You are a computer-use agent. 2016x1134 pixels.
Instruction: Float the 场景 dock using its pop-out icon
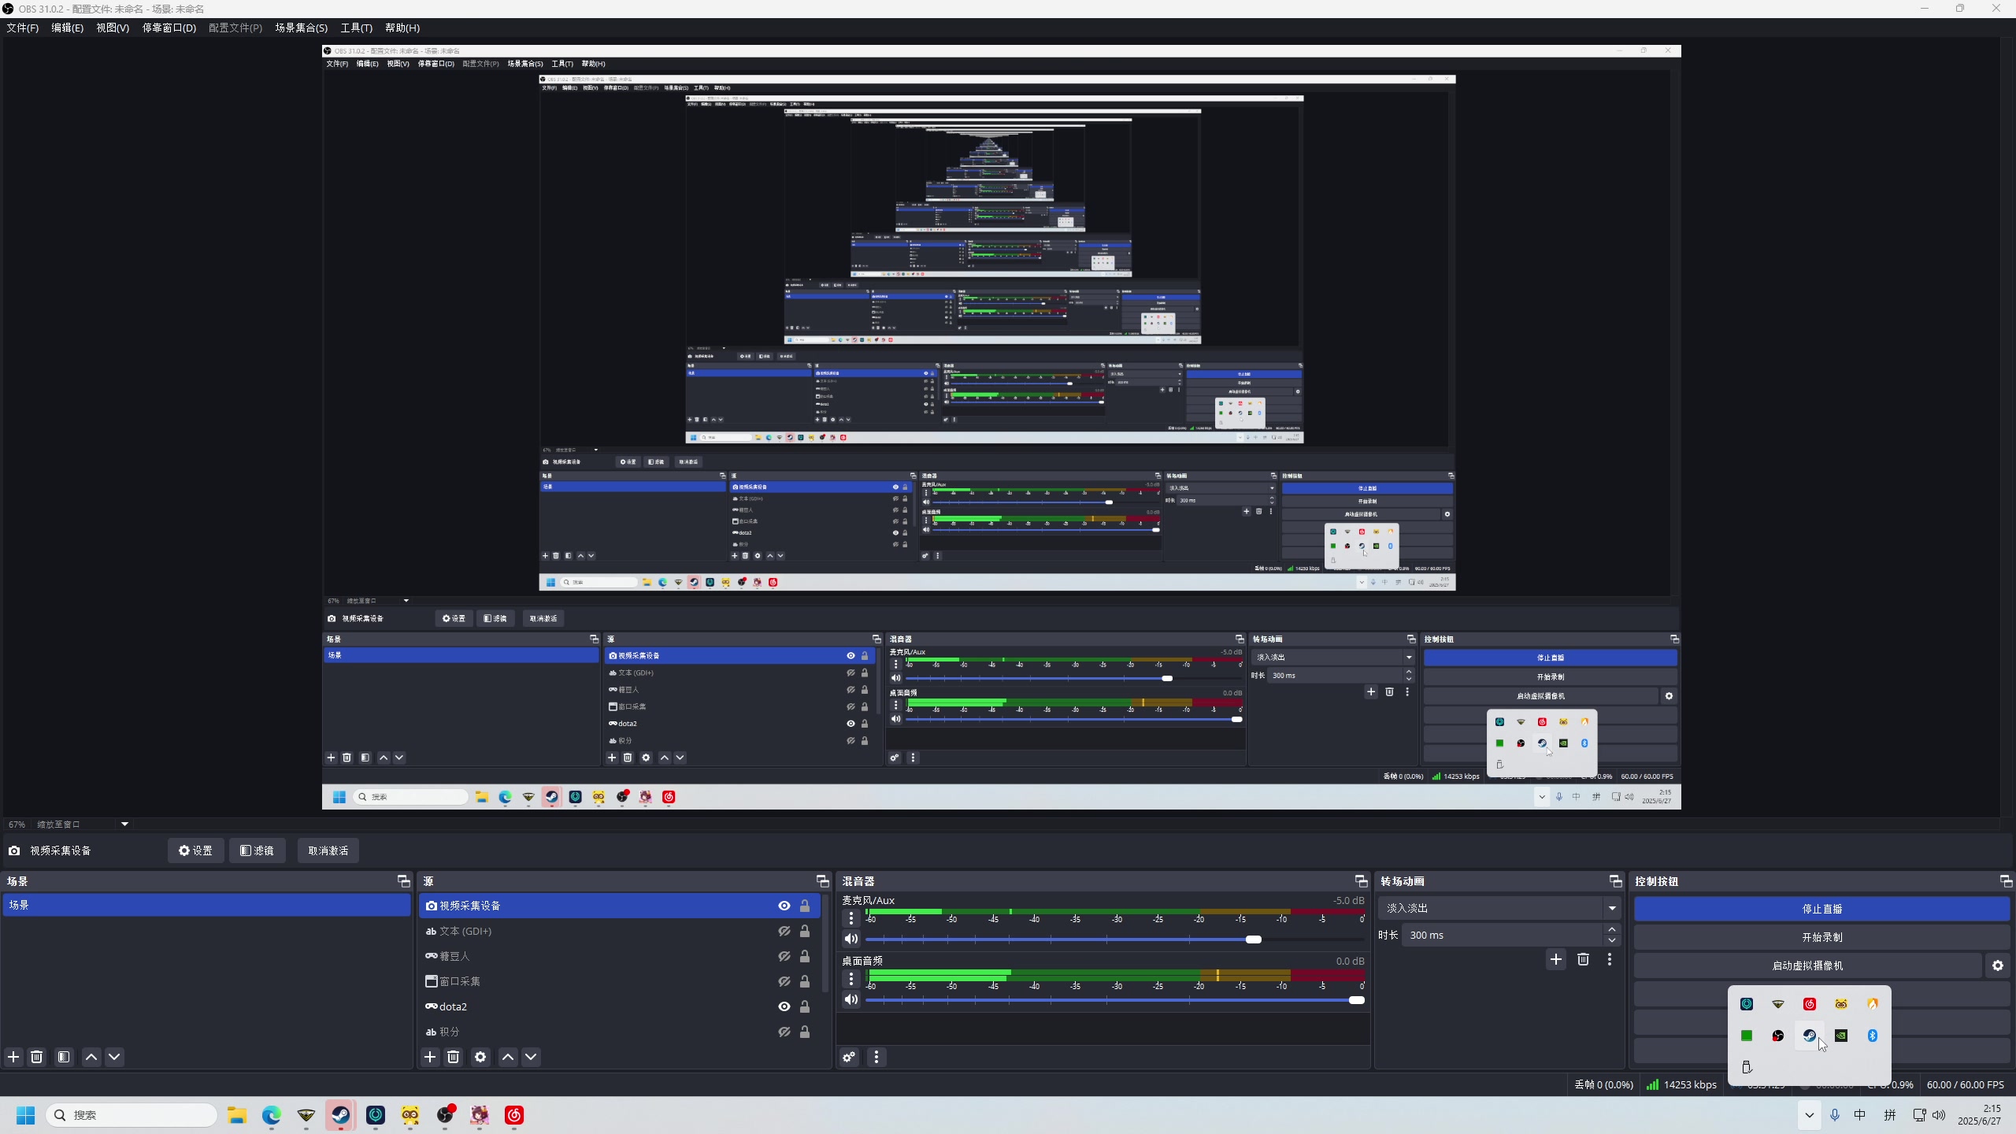pyautogui.click(x=404, y=881)
